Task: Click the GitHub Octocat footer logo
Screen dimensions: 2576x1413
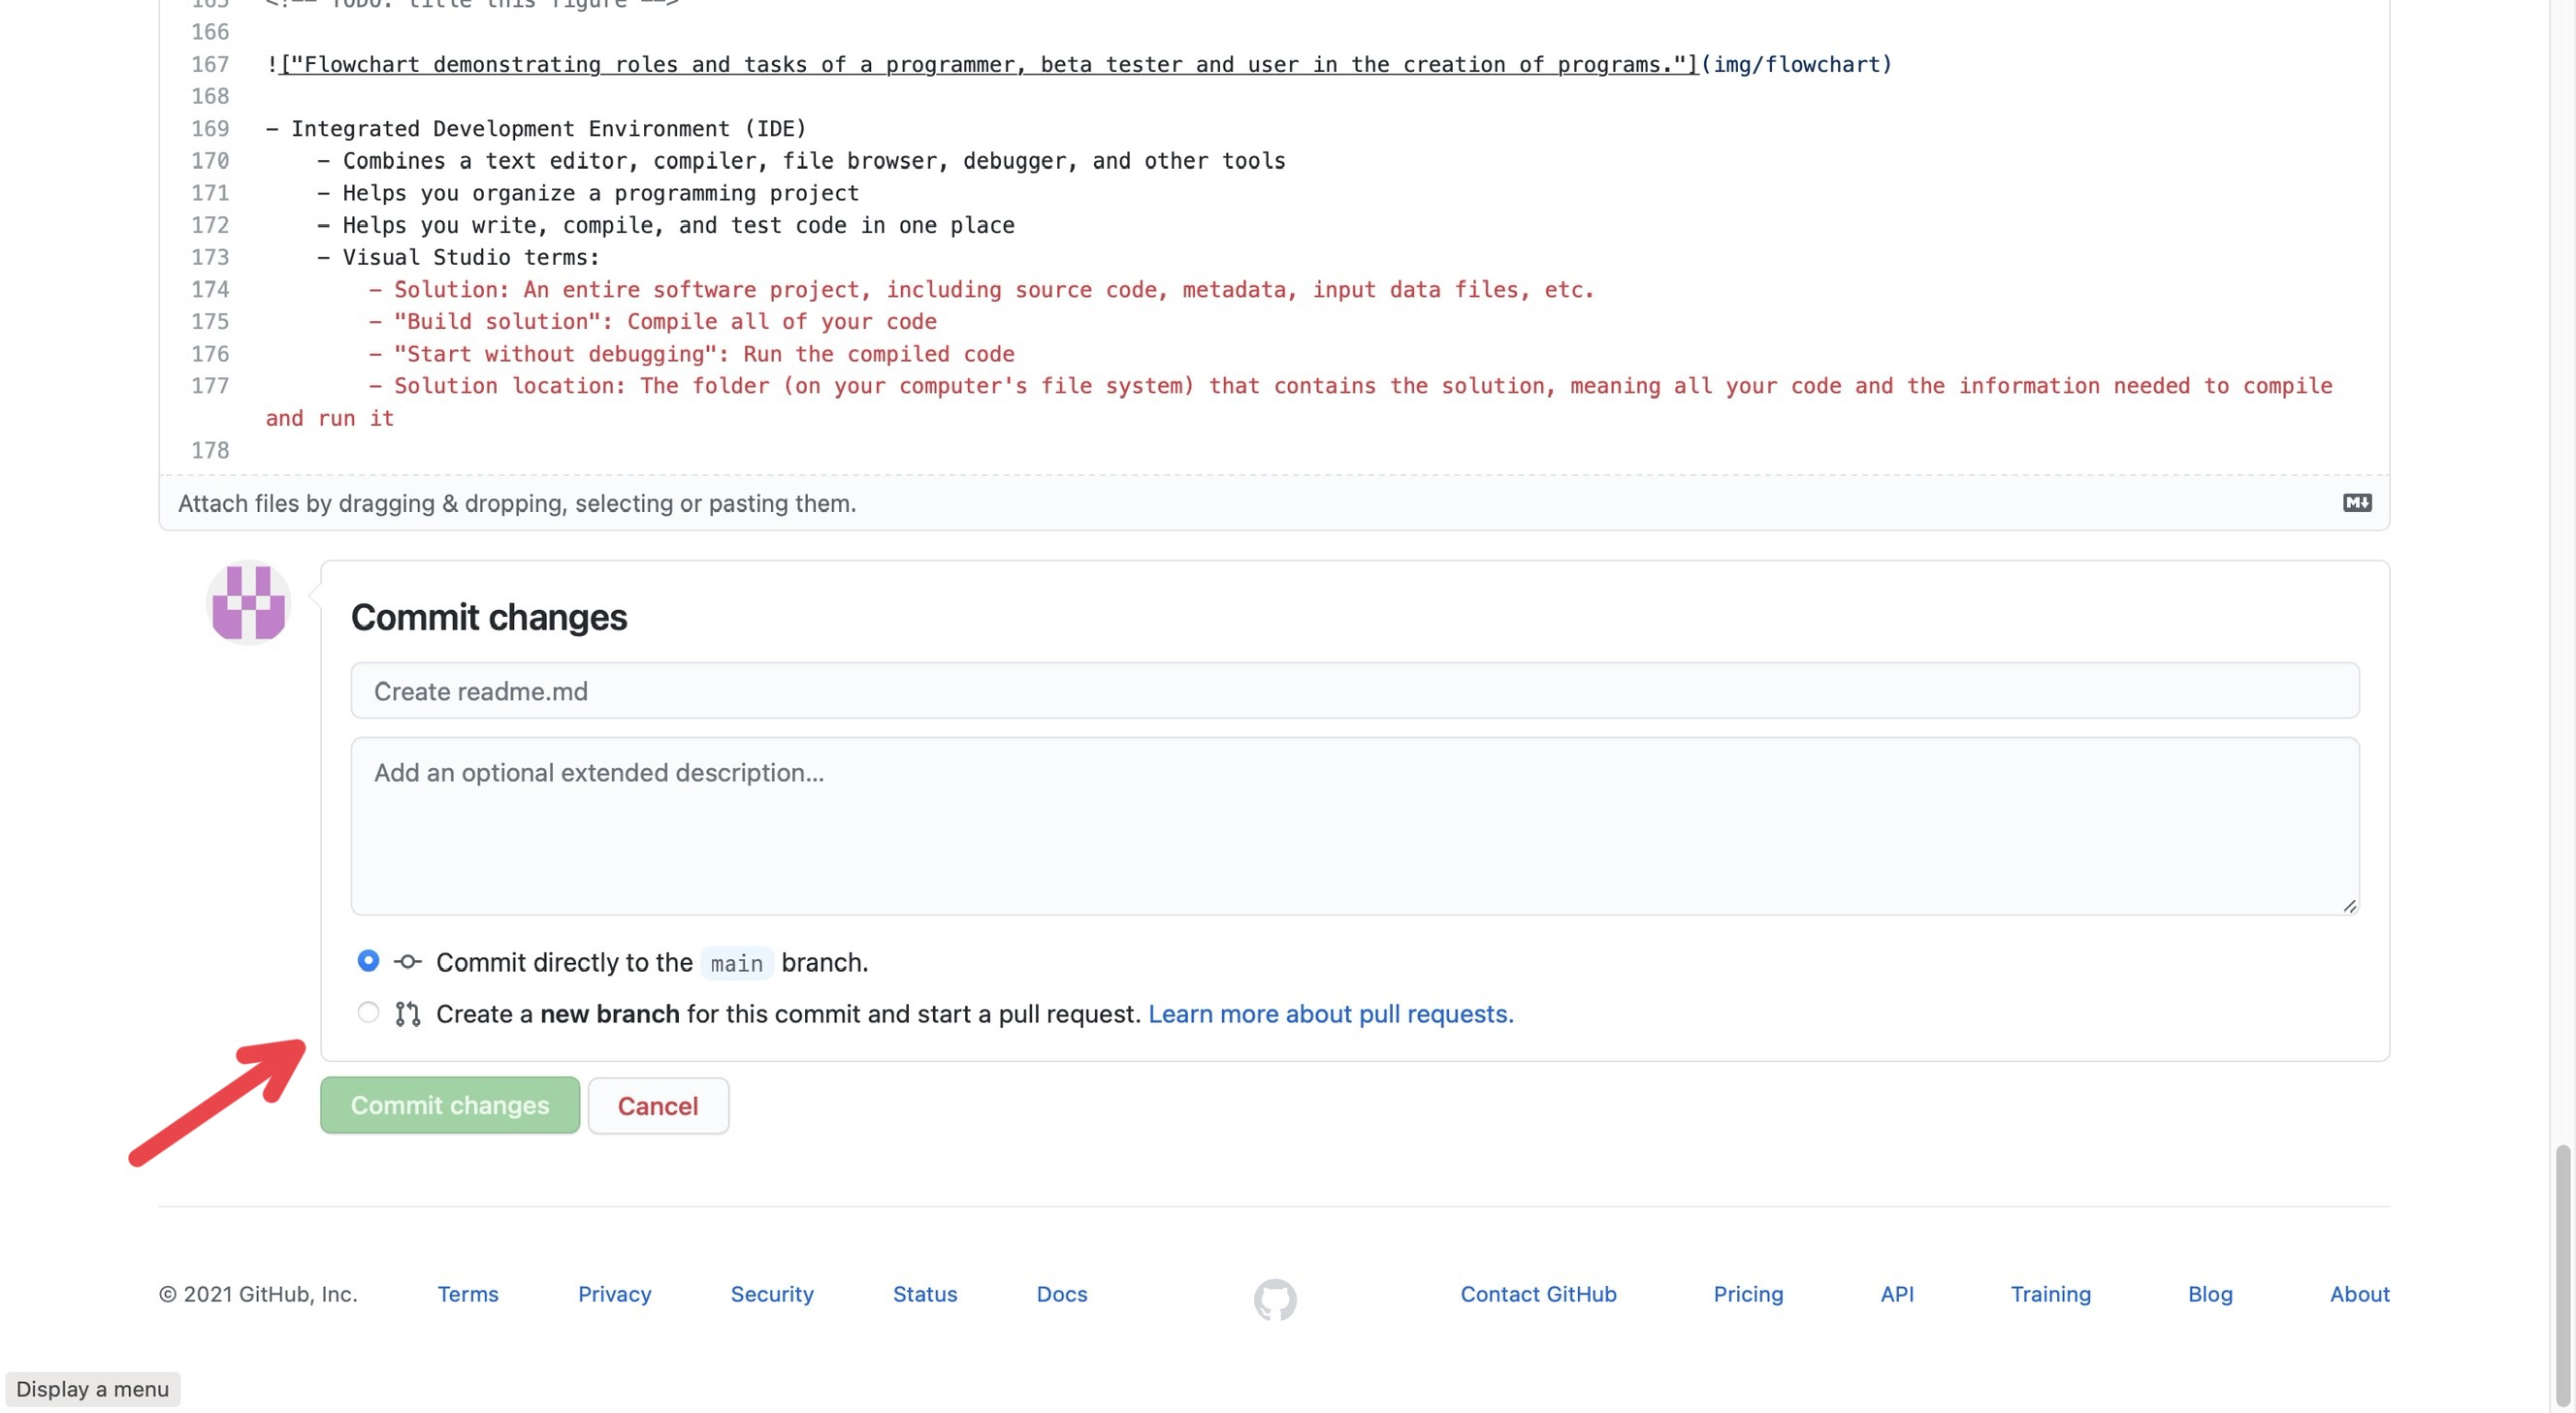Action: coord(1275,1299)
